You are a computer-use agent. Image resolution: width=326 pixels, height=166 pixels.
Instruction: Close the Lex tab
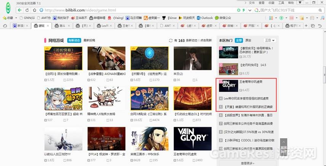(111, 26)
